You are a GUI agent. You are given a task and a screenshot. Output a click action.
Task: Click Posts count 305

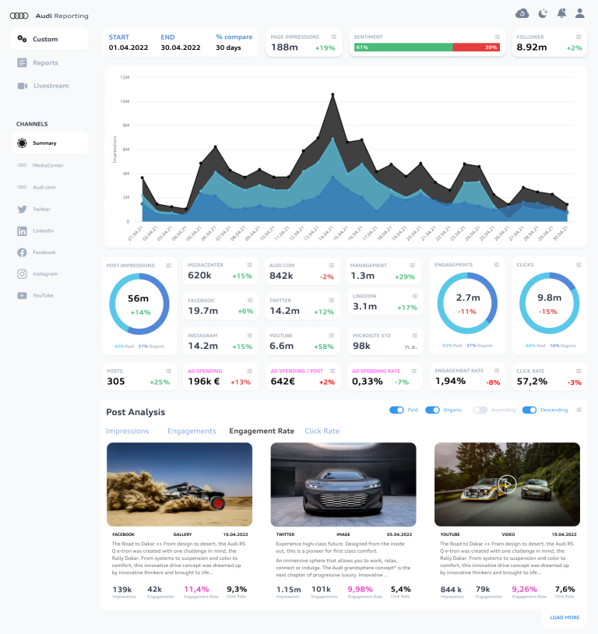click(116, 382)
